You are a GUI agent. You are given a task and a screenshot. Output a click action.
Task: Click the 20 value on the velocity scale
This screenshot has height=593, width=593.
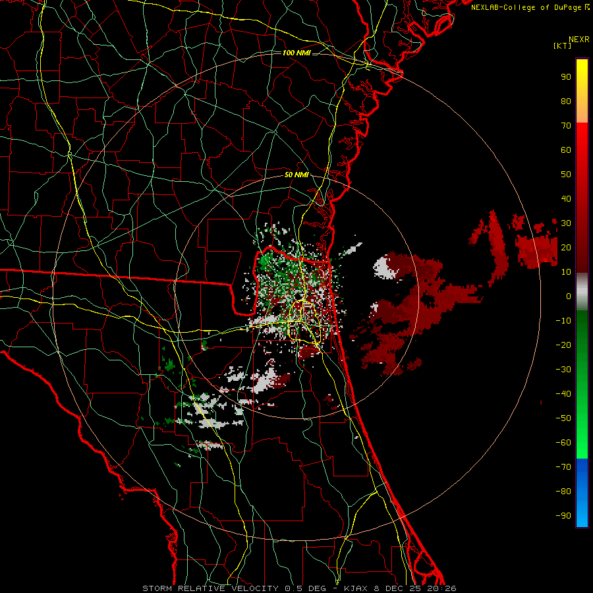[566, 247]
